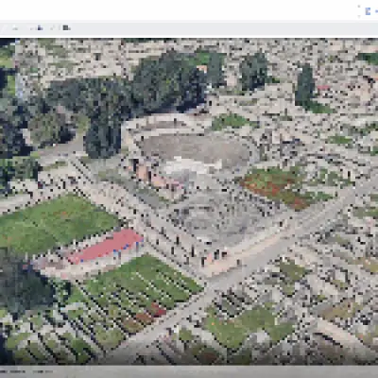Click the aerial photograph in the viewer
378x378 pixels.
[x=189, y=201]
